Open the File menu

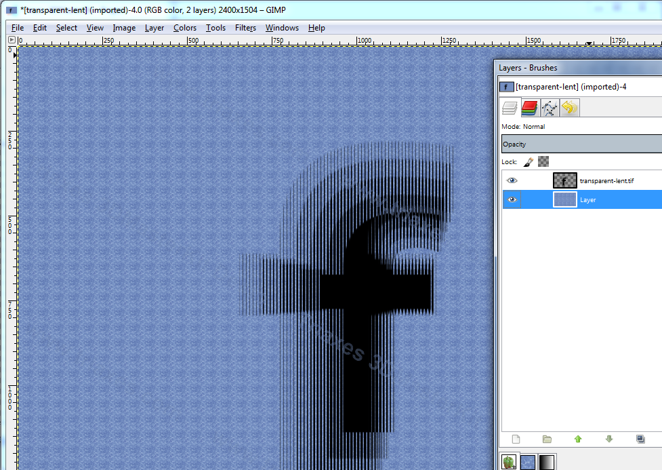(x=18, y=28)
